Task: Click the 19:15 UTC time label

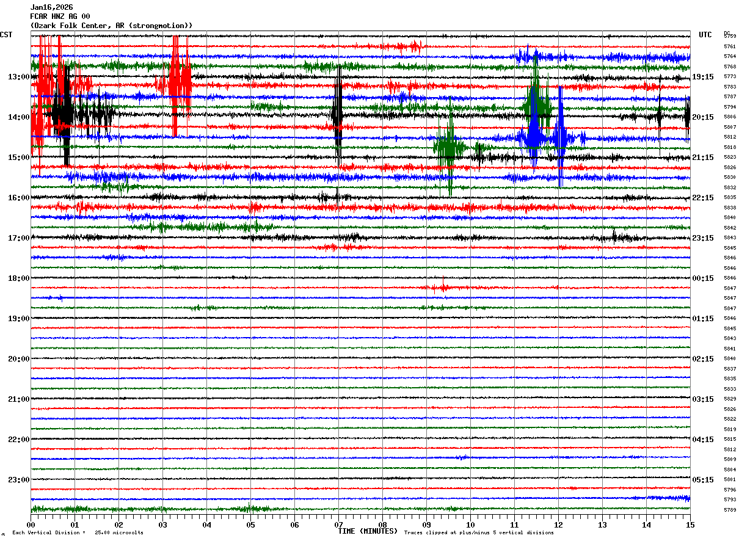Action: [x=703, y=77]
